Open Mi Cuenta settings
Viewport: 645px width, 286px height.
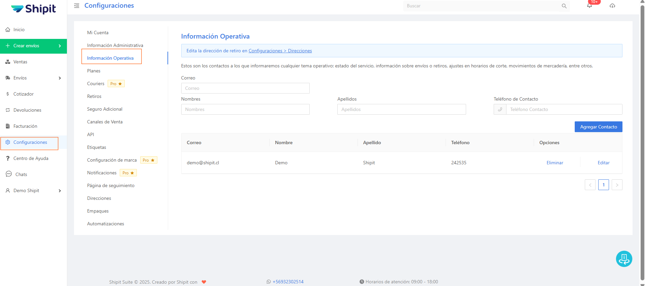tap(98, 33)
